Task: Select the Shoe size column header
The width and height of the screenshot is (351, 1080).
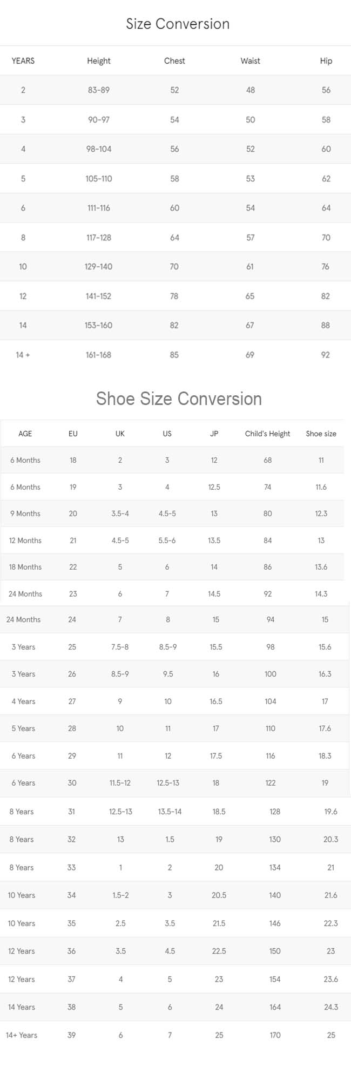Action: click(x=321, y=434)
